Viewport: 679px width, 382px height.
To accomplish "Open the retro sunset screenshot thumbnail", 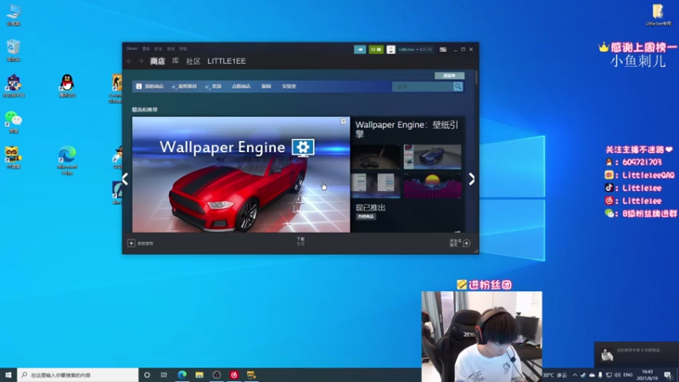I will (432, 185).
